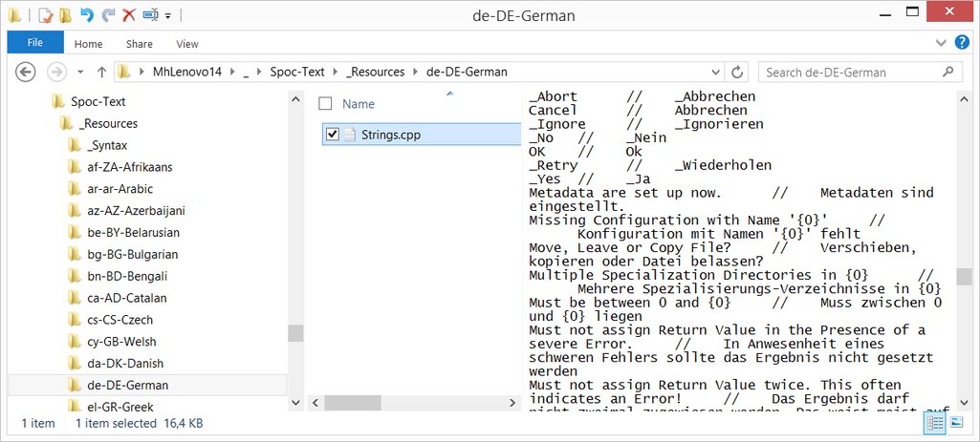Click the folder icon in address bar

tap(124, 72)
